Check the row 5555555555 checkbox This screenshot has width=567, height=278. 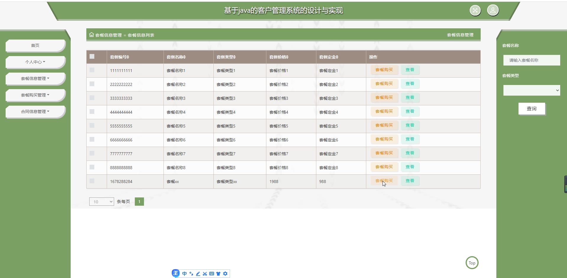point(92,125)
